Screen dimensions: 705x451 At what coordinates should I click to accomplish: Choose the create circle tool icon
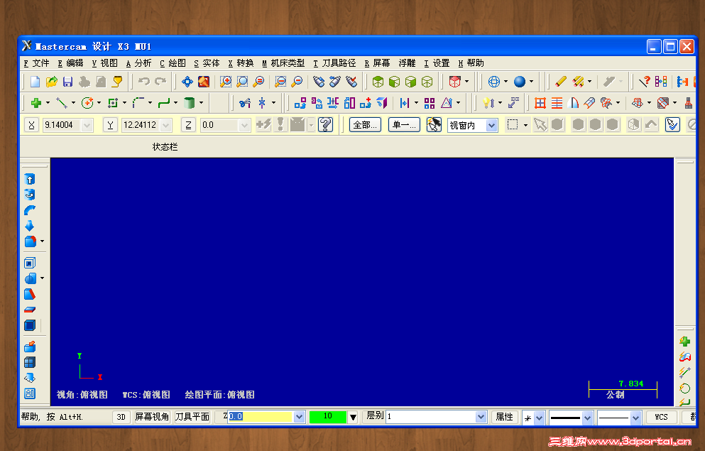(87, 103)
